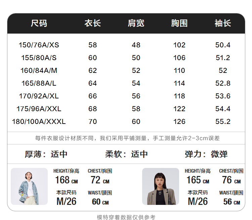Click the 胸围 header in the table

tap(179, 24)
